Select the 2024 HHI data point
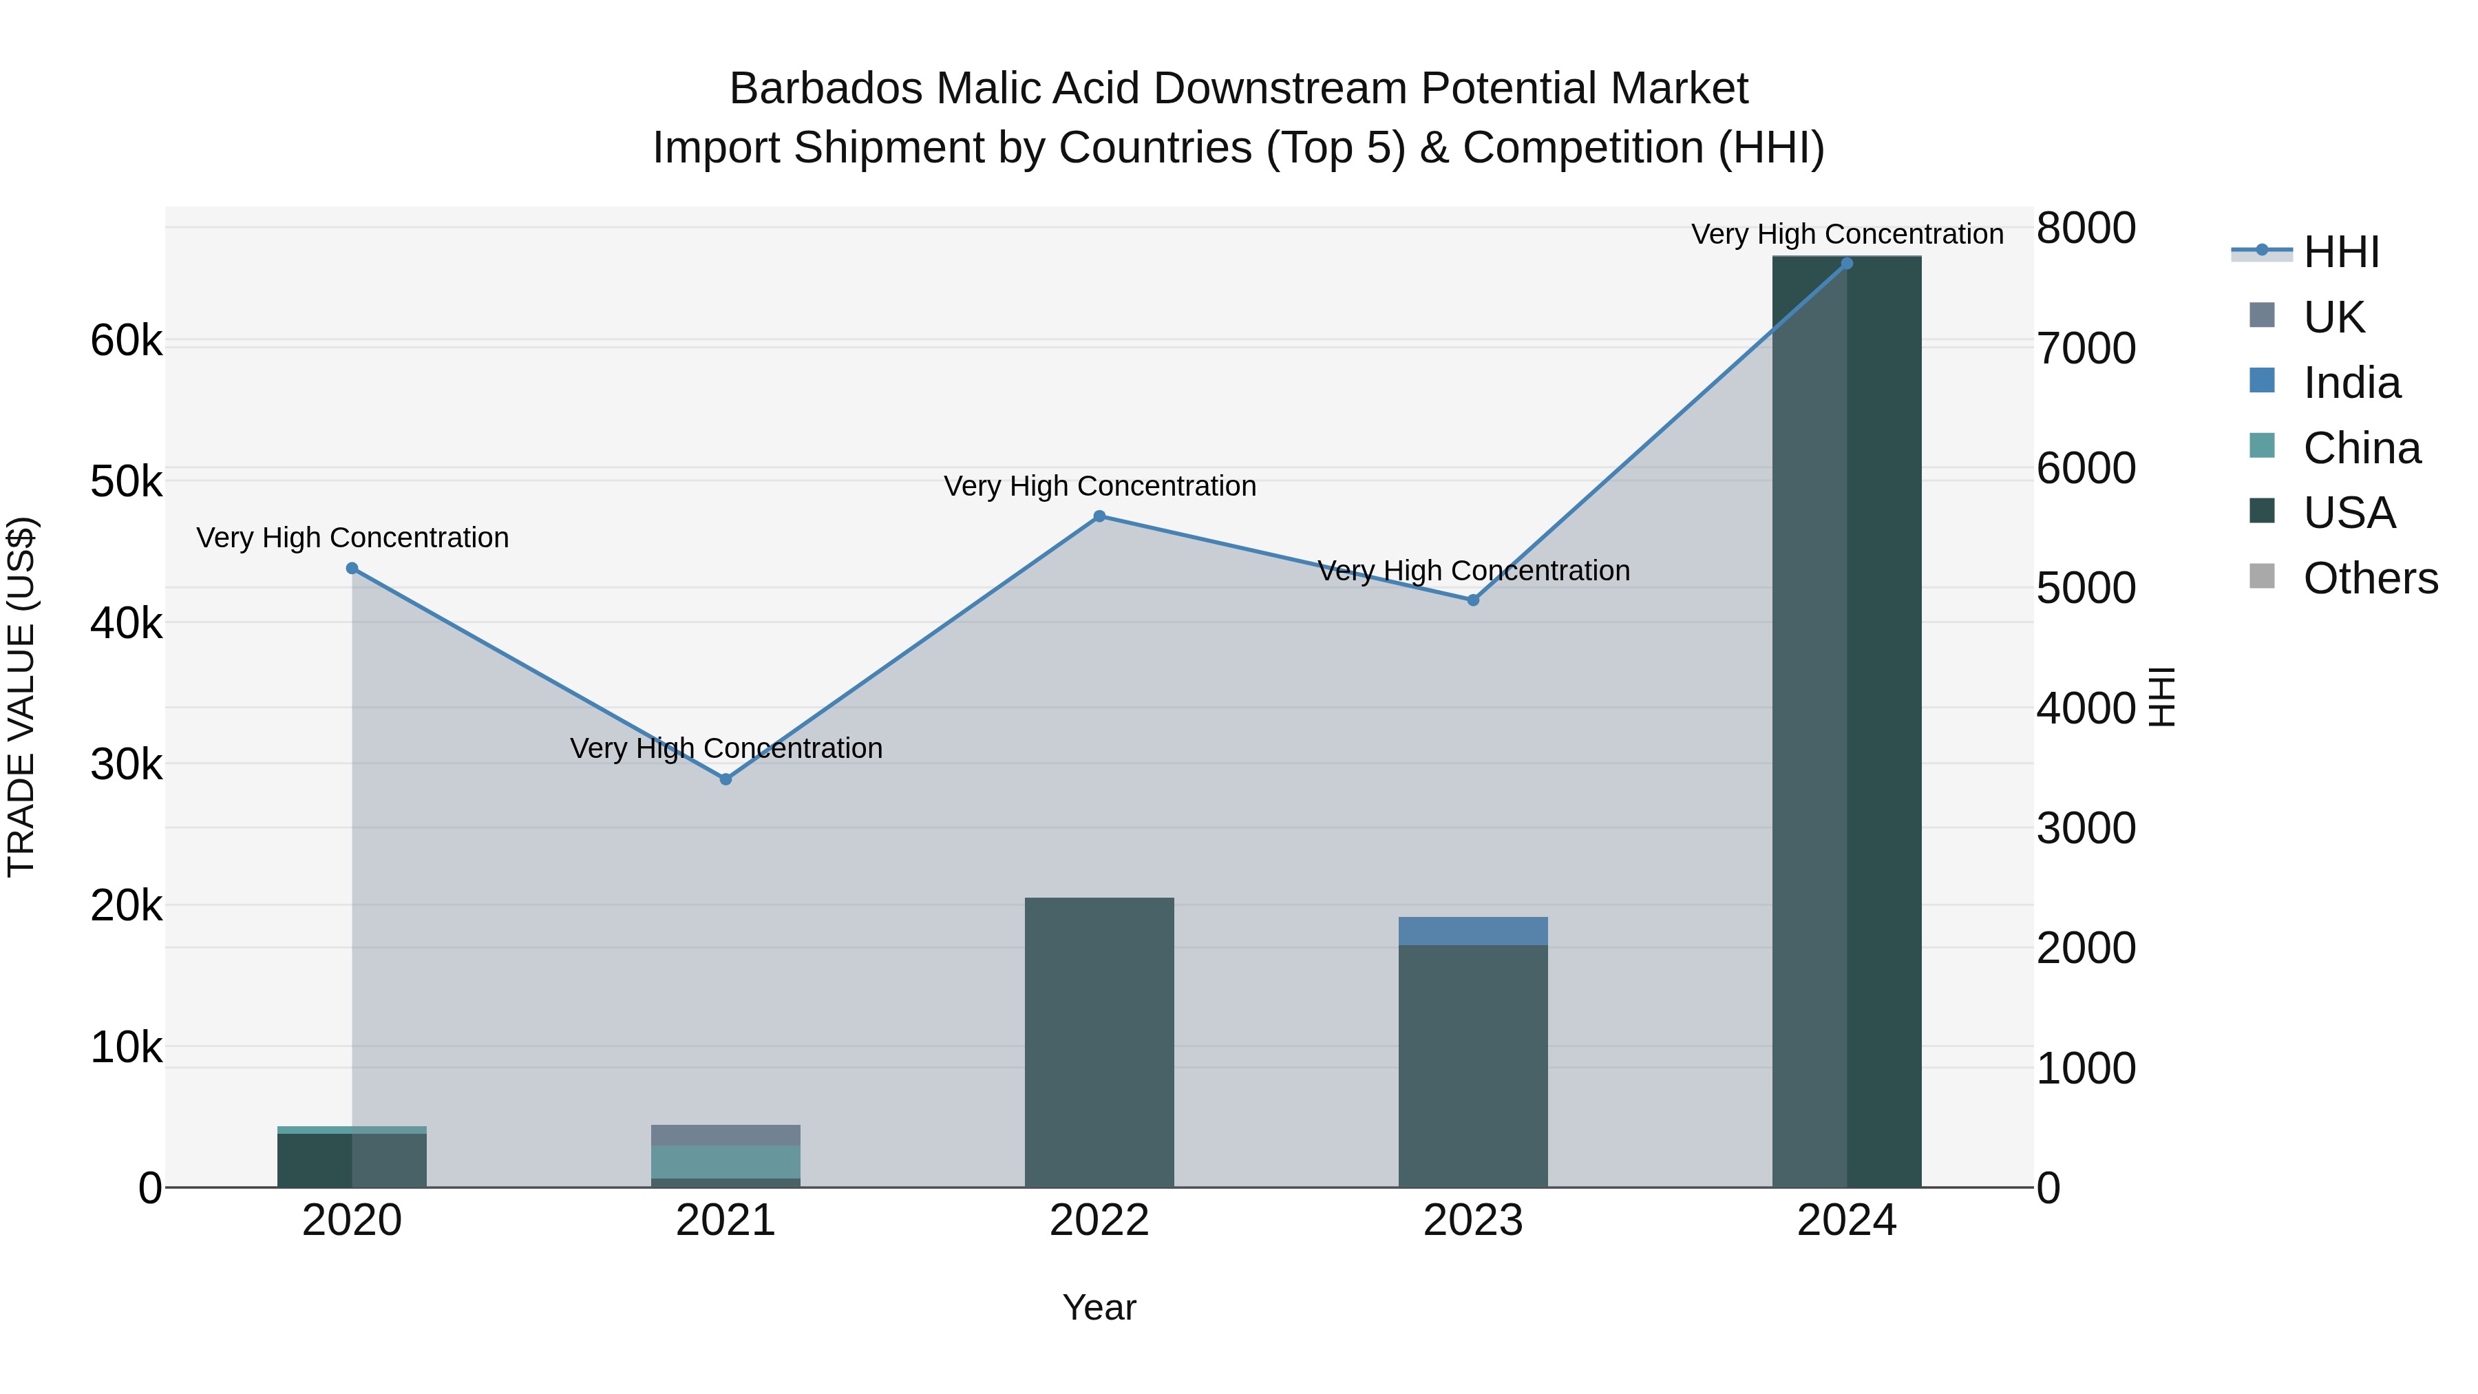The image size is (2478, 1394). pyautogui.click(x=1847, y=264)
